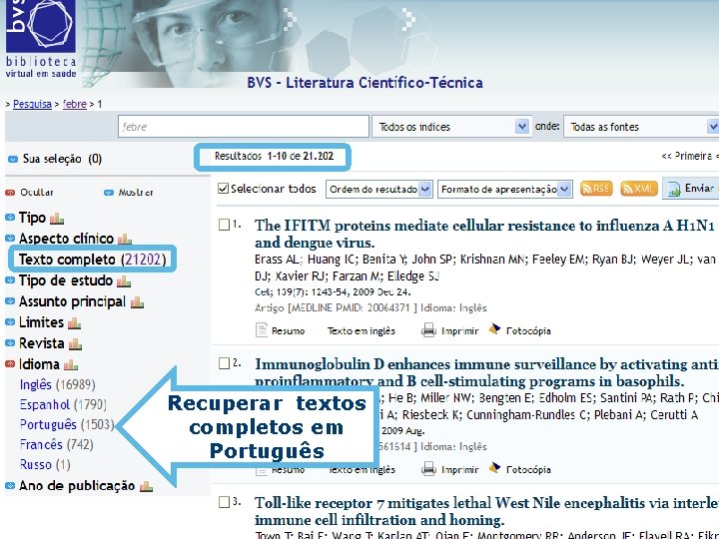Click the Fotocópia icon for result 2

tap(494, 468)
